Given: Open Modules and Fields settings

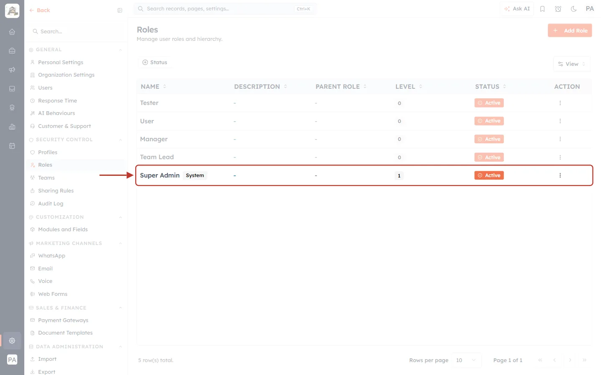Looking at the screenshot, I should [x=63, y=230].
